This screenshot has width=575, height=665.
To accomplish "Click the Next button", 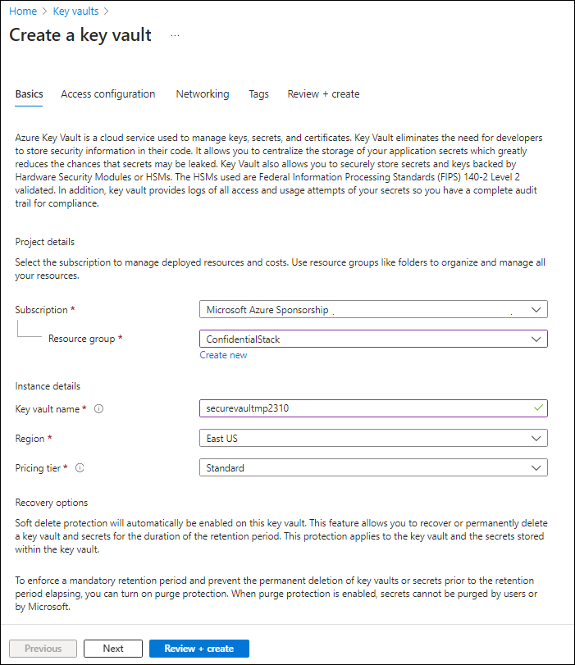I will [x=112, y=648].
